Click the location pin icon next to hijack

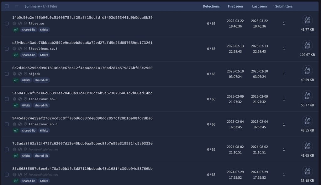[25, 74]
